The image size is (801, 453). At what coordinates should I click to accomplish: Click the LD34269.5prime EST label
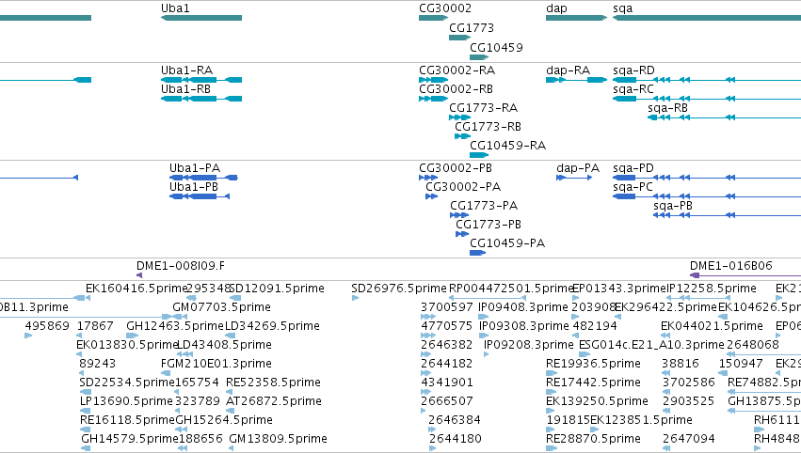tap(272, 326)
